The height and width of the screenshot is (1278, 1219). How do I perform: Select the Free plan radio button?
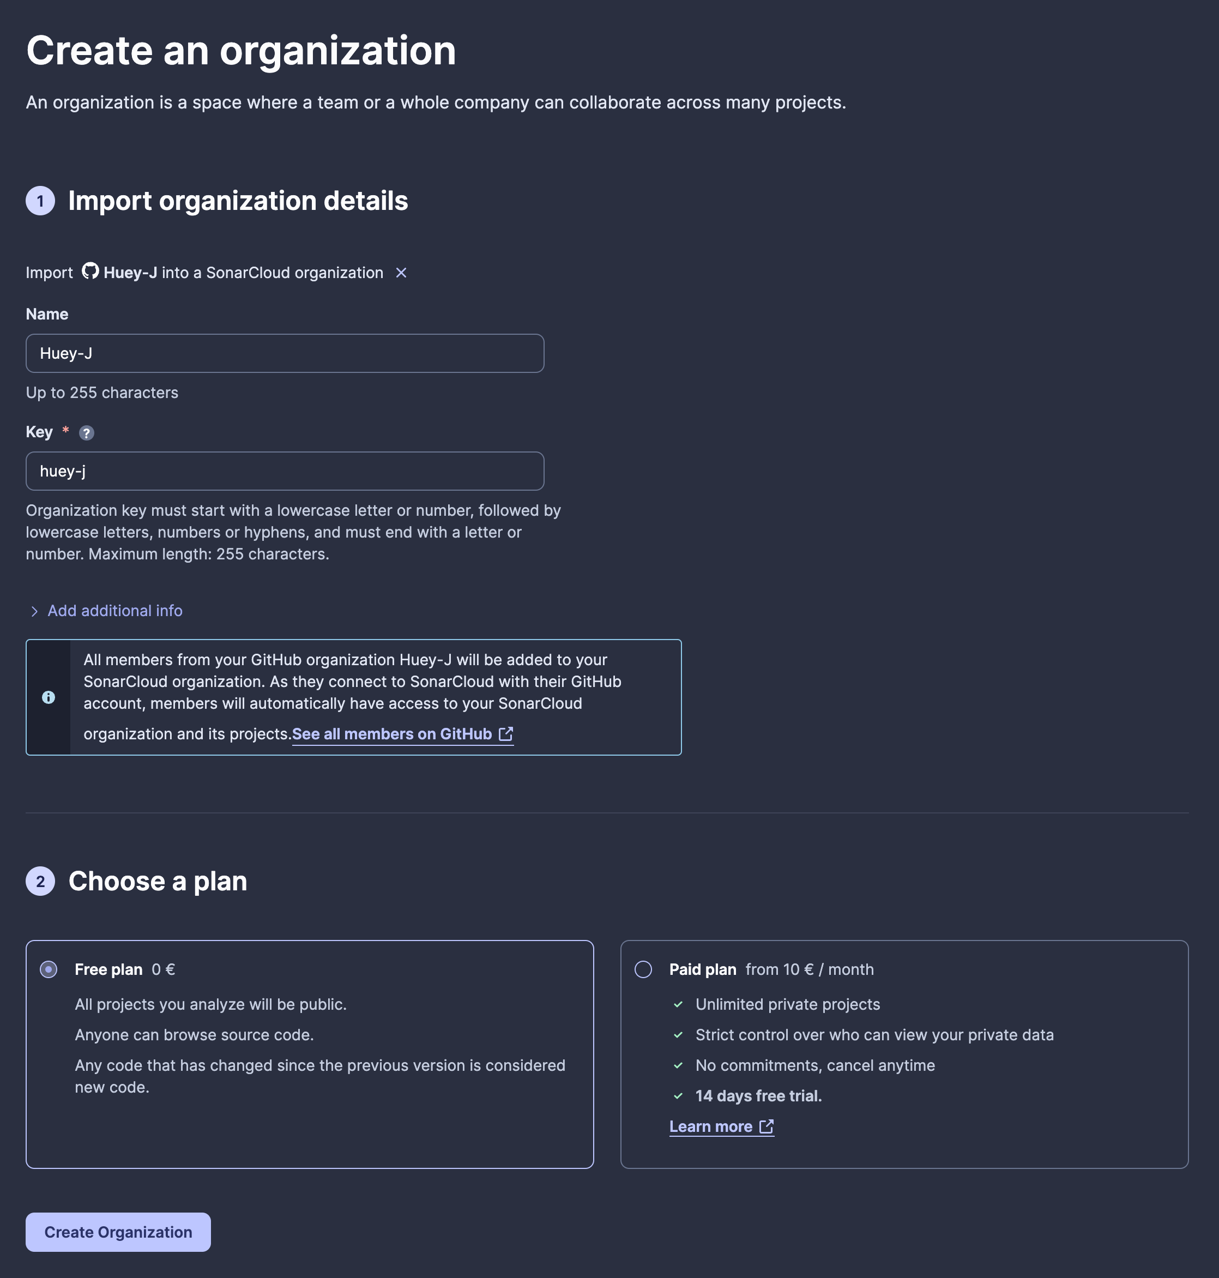[49, 969]
